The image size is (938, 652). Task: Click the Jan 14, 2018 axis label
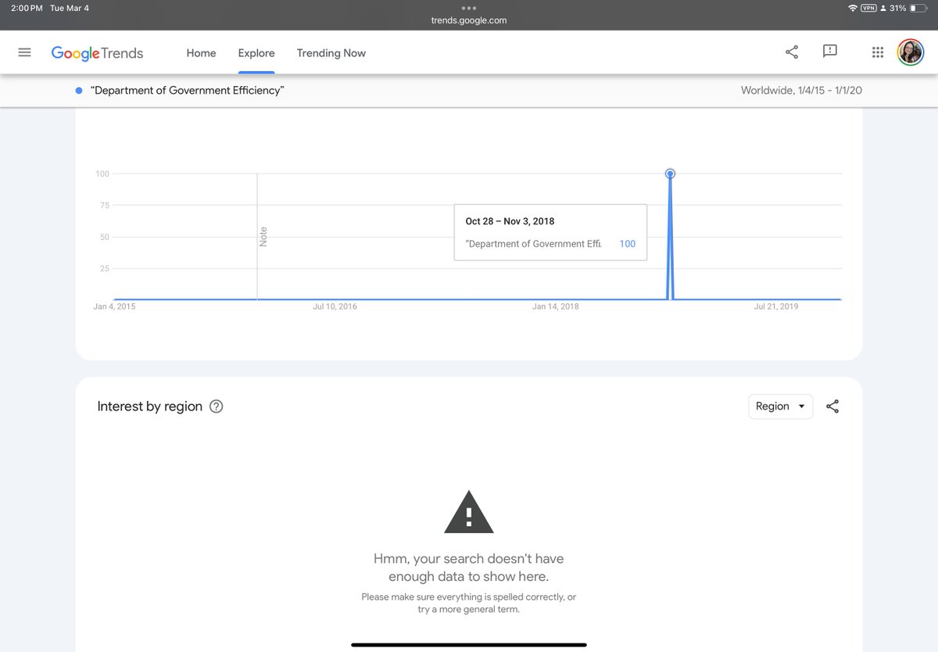[556, 306]
